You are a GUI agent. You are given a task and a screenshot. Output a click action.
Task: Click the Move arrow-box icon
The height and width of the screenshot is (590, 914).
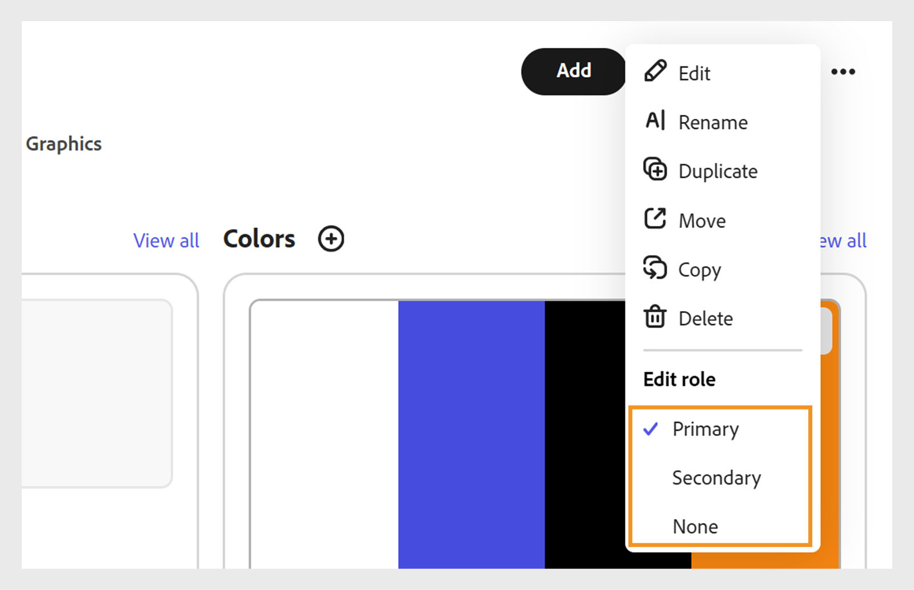coord(655,219)
